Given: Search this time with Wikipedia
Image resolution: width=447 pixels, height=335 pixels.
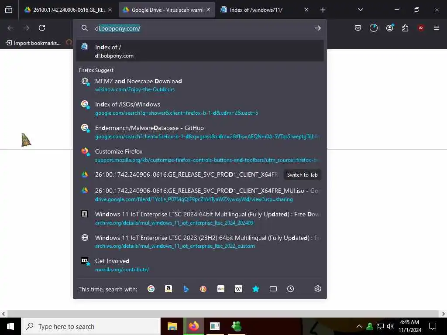Looking at the screenshot, I should (238, 289).
